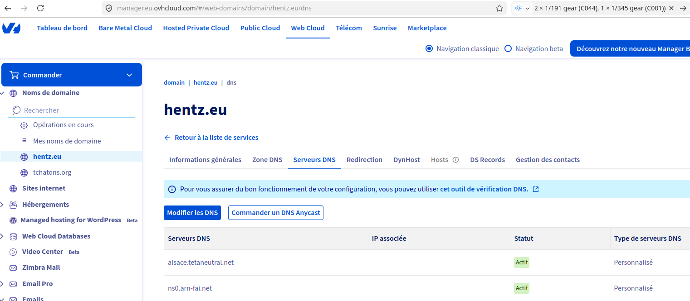This screenshot has width=690, height=301.
Task: Click the Hébergements icon
Action: coord(13,205)
